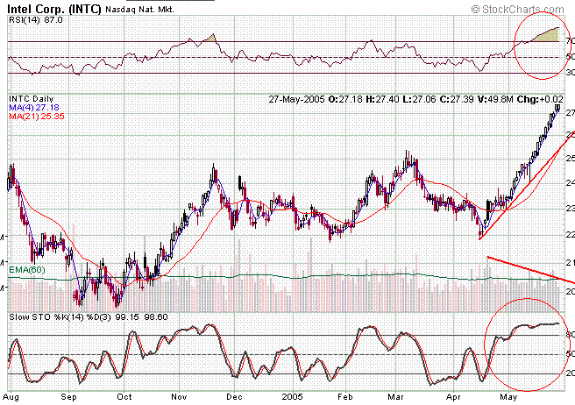
Task: Click the blue 'MA(4) 27.18' legend
Action: point(33,108)
